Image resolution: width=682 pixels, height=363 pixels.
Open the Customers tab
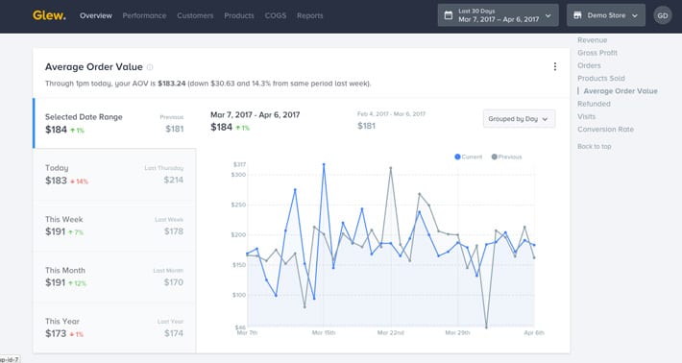[x=195, y=15]
